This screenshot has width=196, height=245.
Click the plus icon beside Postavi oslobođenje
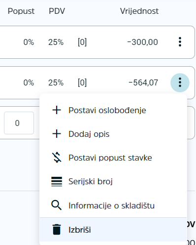(x=57, y=110)
